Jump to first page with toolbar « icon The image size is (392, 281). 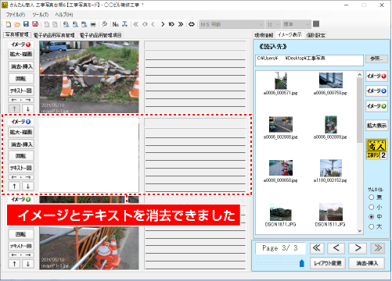click(x=135, y=24)
